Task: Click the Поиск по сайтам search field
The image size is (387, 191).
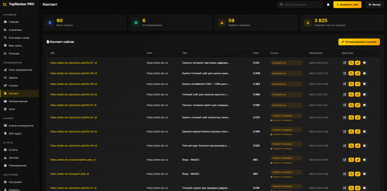Action: tap(300, 5)
